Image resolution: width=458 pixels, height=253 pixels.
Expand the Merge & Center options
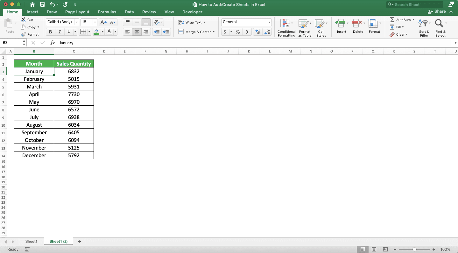coord(214,32)
